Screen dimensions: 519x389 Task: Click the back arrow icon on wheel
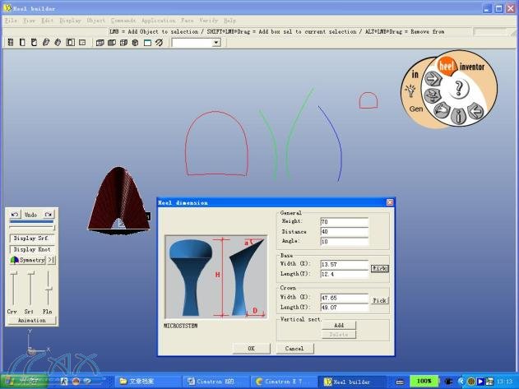[474, 111]
